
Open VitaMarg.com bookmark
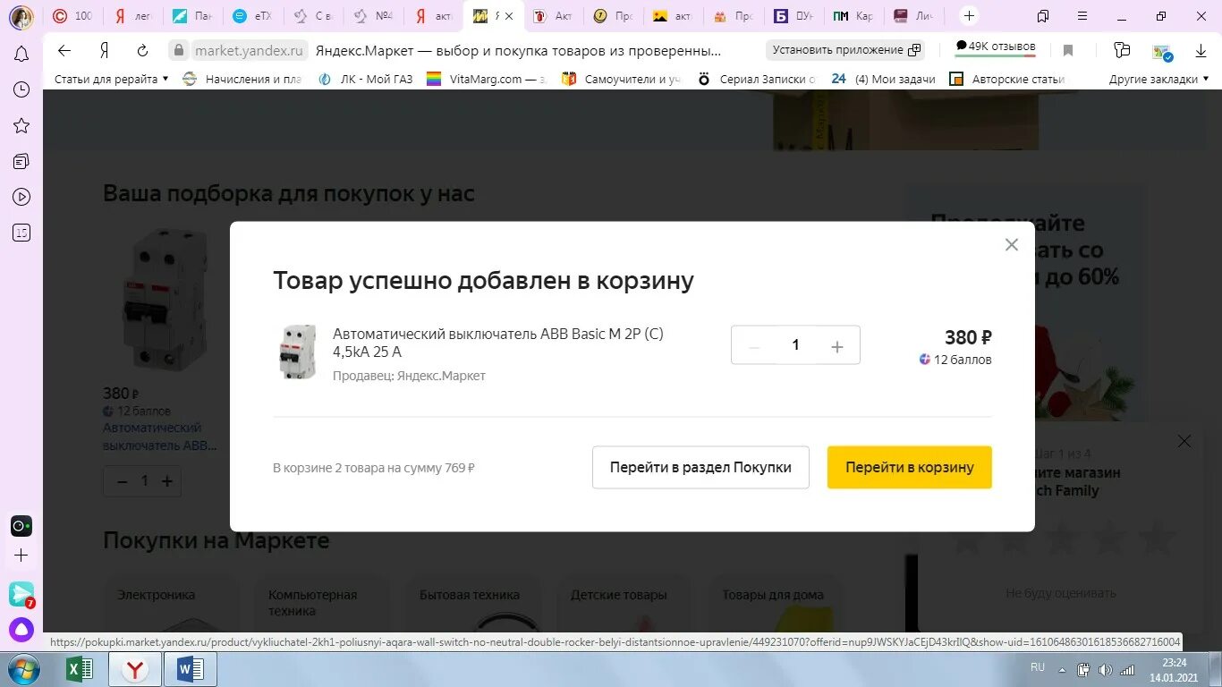(x=487, y=79)
